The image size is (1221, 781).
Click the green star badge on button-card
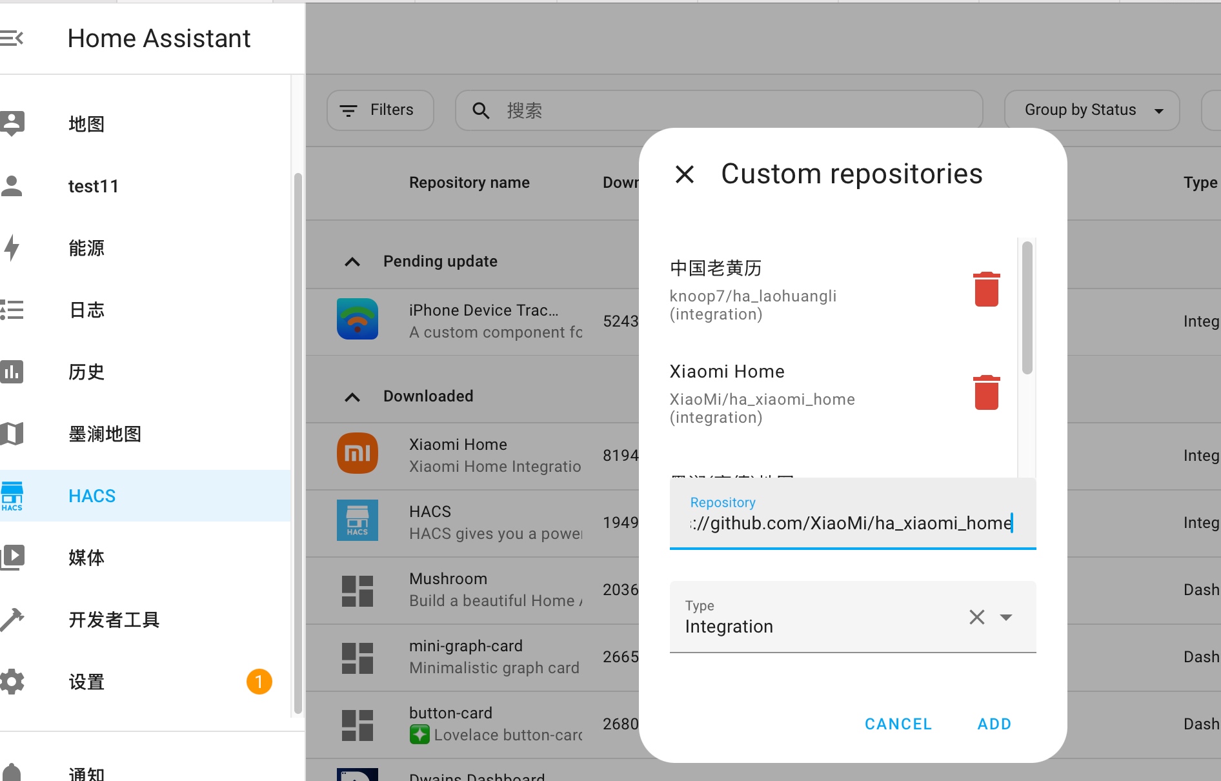(419, 735)
